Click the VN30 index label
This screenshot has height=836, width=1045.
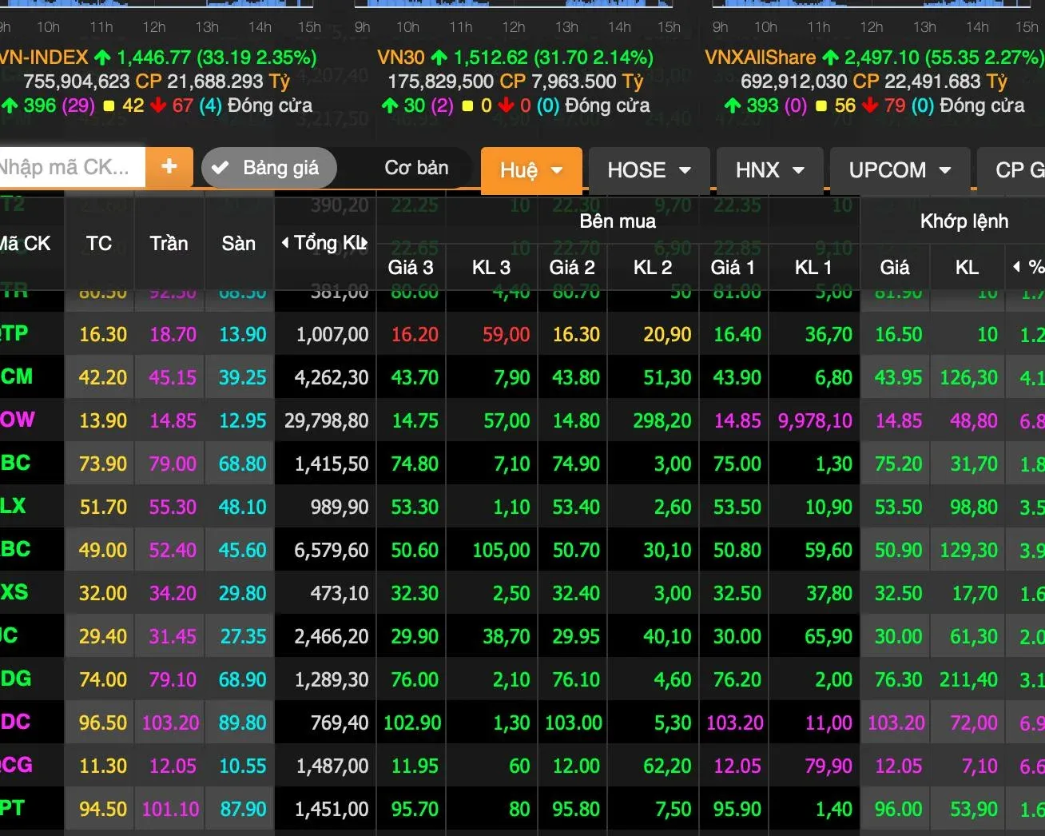tap(400, 58)
